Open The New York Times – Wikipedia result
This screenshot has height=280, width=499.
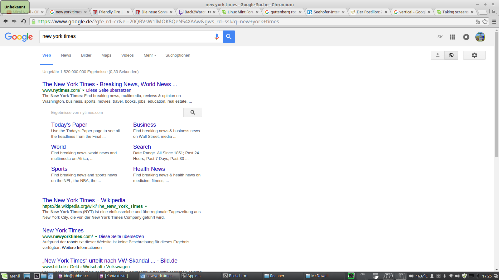tap(84, 200)
